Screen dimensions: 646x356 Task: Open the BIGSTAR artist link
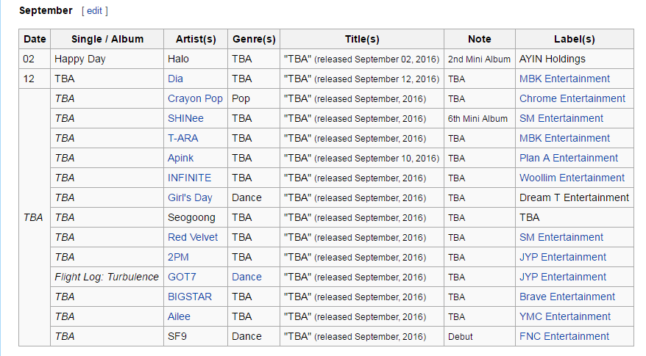[x=190, y=297]
